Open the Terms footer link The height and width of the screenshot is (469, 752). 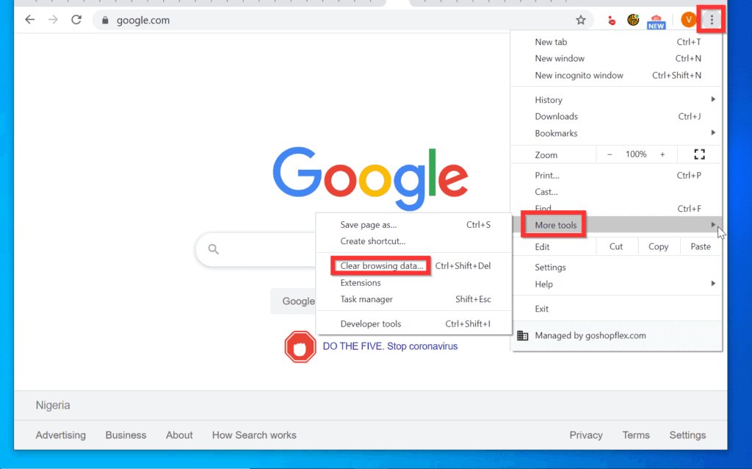[x=636, y=435]
